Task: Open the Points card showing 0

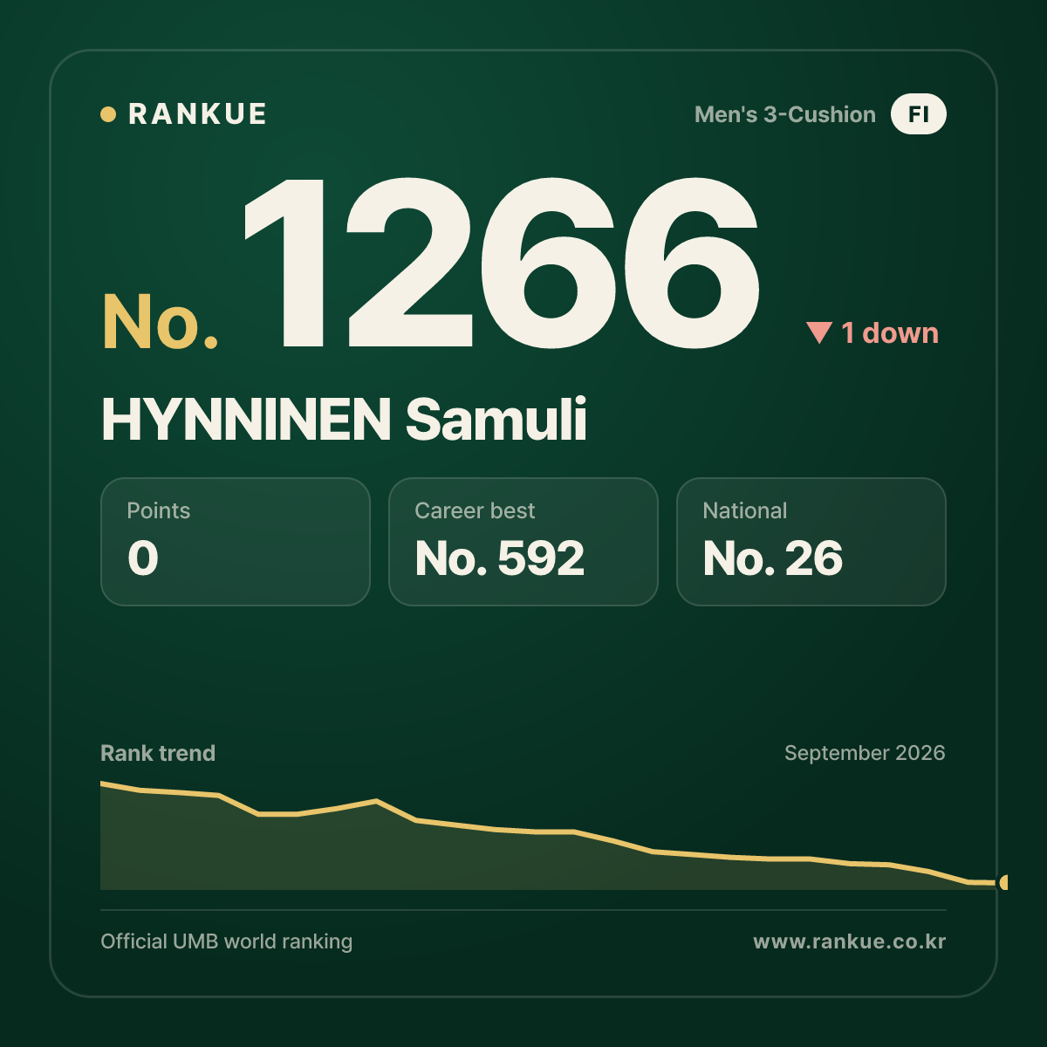Action: tap(236, 542)
